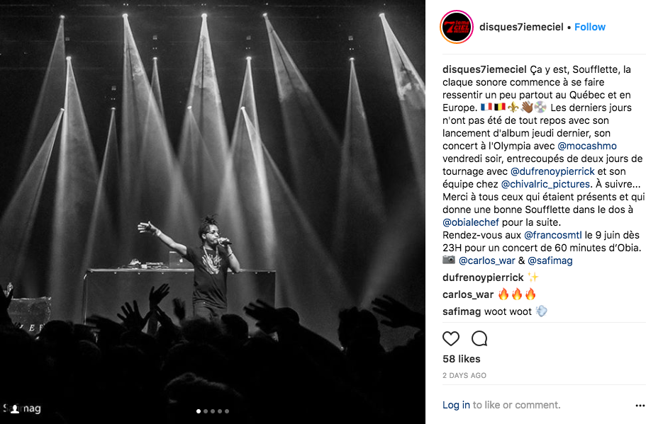The image size is (663, 424).
Task: View the 58 likes list
Action: click(x=462, y=359)
